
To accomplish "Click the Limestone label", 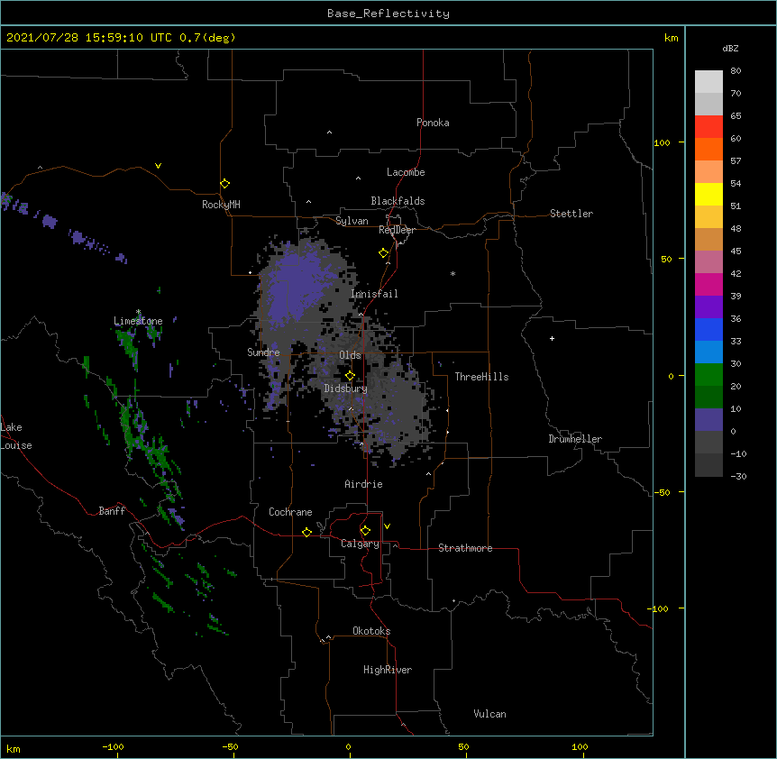I will 138,321.
